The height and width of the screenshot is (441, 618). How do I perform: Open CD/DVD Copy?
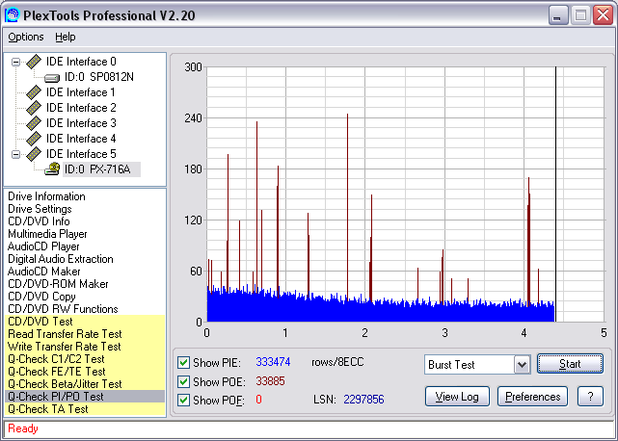click(x=41, y=297)
